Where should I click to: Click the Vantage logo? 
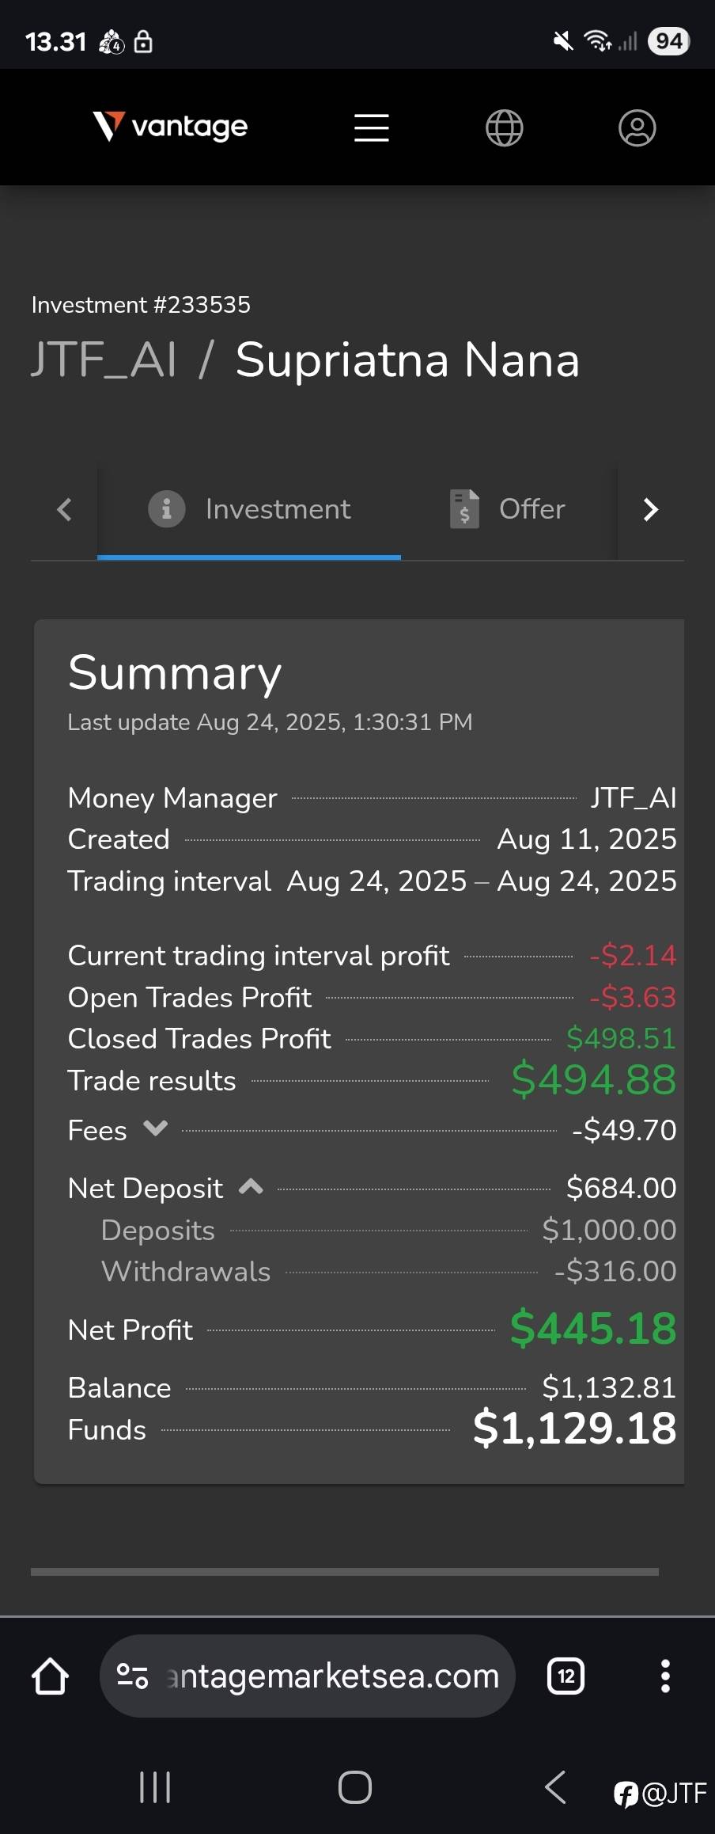170,126
